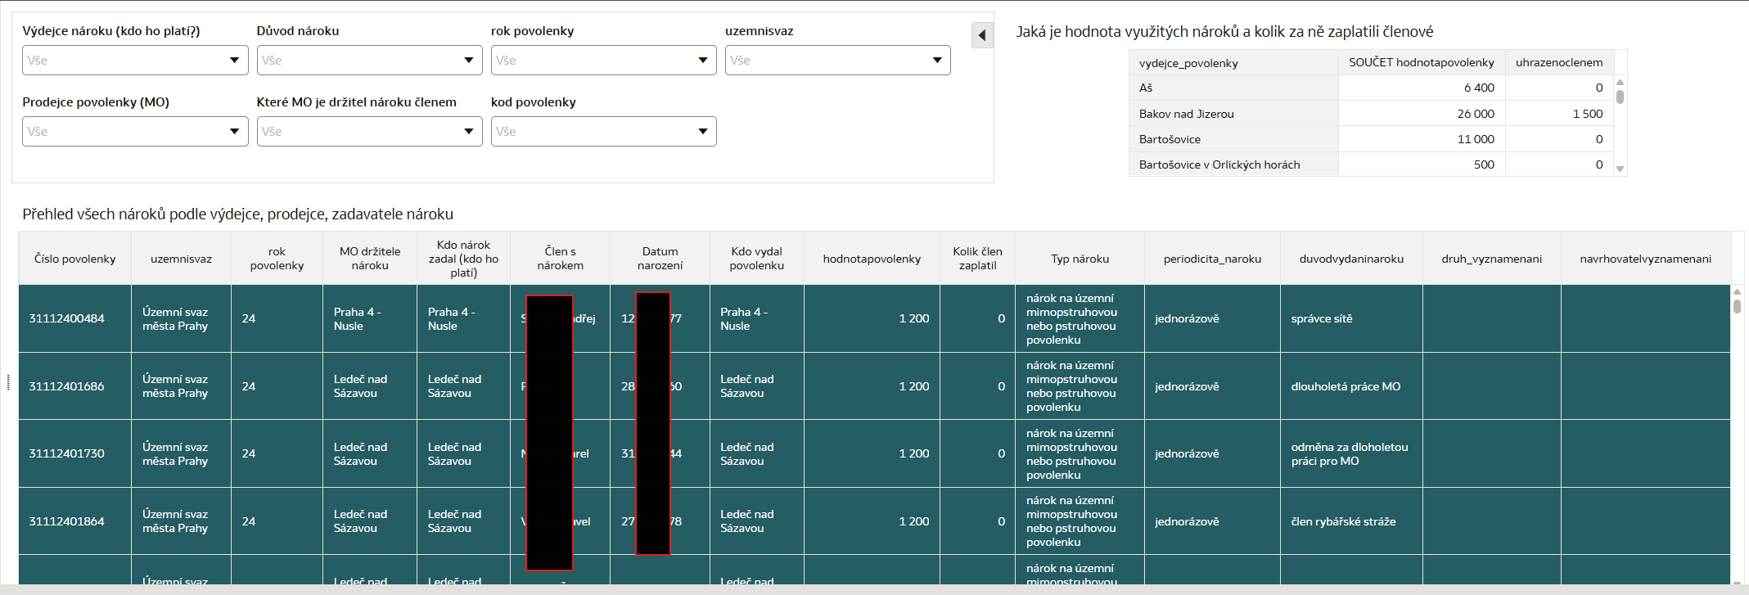Open the kod povolenky dropdown
1749x595 pixels.
point(603,131)
